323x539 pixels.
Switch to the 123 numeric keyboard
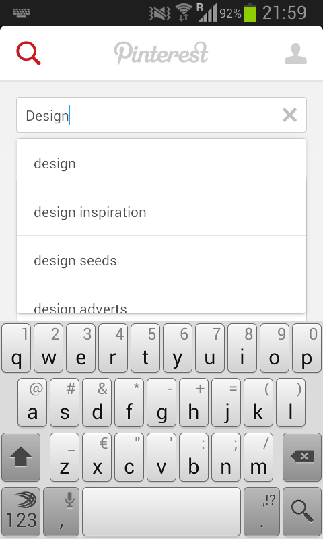pyautogui.click(x=21, y=511)
